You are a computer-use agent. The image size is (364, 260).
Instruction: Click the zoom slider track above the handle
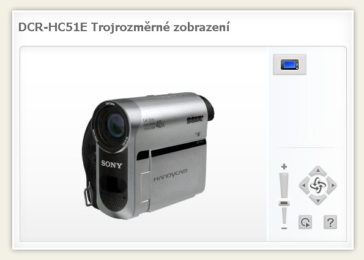point(284,186)
